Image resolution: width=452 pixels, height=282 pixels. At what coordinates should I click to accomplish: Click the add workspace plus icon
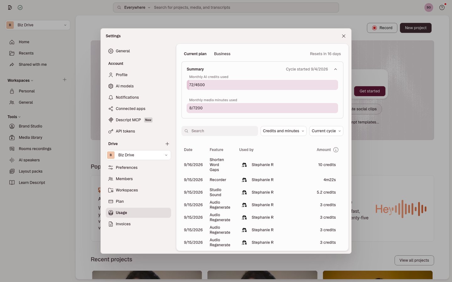coord(65,80)
